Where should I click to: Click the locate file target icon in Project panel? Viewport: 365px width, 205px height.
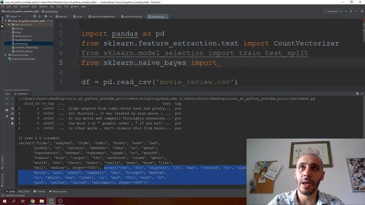pyautogui.click(x=34, y=17)
